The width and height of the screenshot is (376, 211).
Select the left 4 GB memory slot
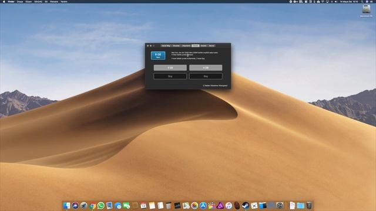tap(170, 68)
